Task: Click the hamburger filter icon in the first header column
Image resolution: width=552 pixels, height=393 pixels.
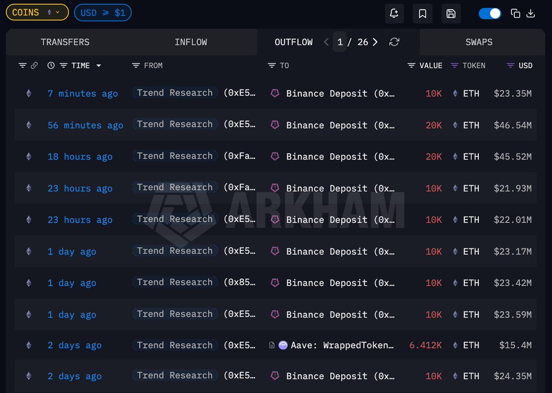Action: [x=23, y=66]
